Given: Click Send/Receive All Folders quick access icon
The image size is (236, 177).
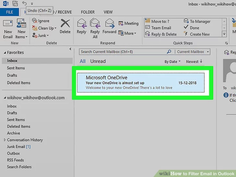Looking at the screenshot, I should click(15, 3).
